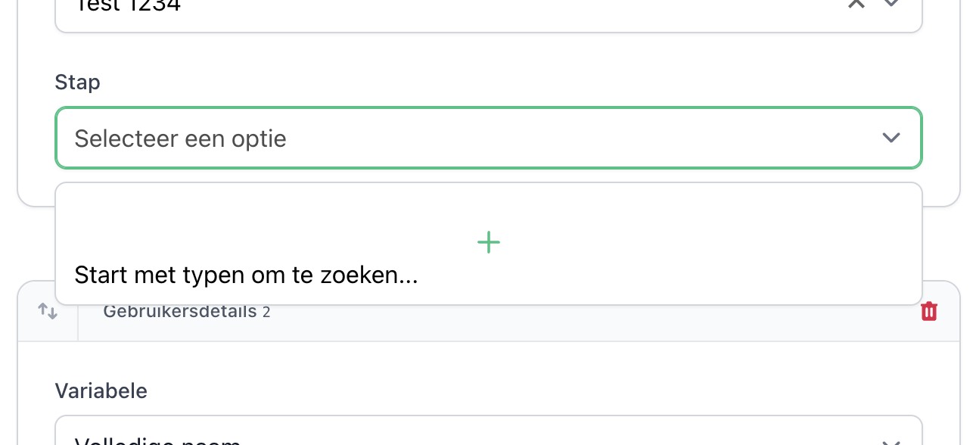Select the Gebruikersdetails 2 section header
Image resolution: width=973 pixels, height=445 pixels.
[187, 311]
